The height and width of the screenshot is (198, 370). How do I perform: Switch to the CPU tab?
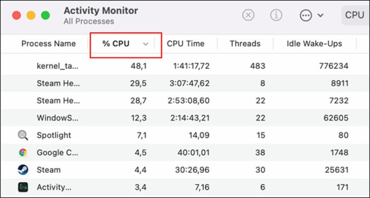click(355, 15)
